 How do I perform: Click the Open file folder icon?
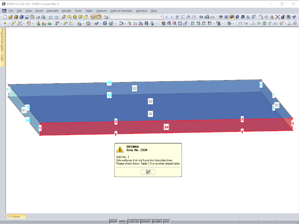pyautogui.click(x=11, y=17)
